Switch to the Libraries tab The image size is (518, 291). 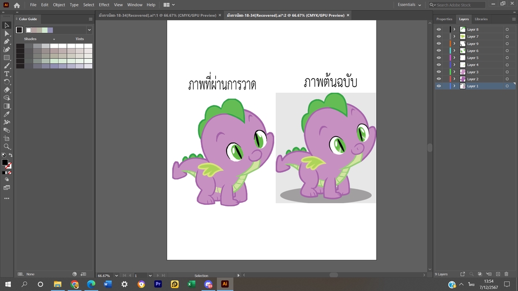[x=481, y=19]
